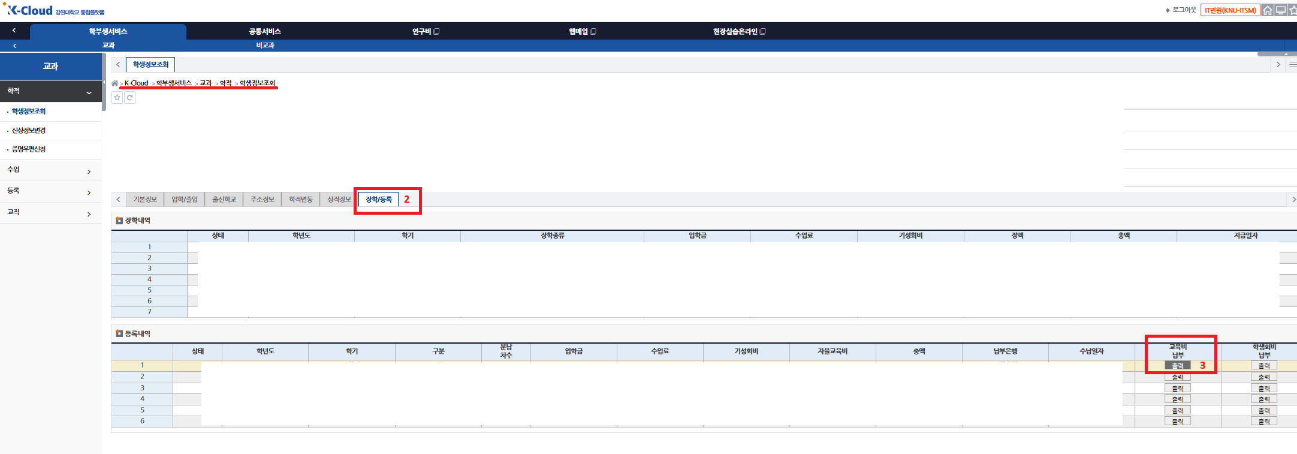Open the hamburger tab list menu
The image size is (1297, 454).
click(1292, 64)
